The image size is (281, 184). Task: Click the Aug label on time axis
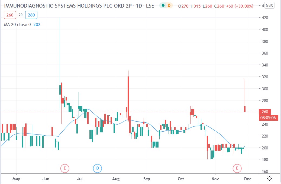116,179
